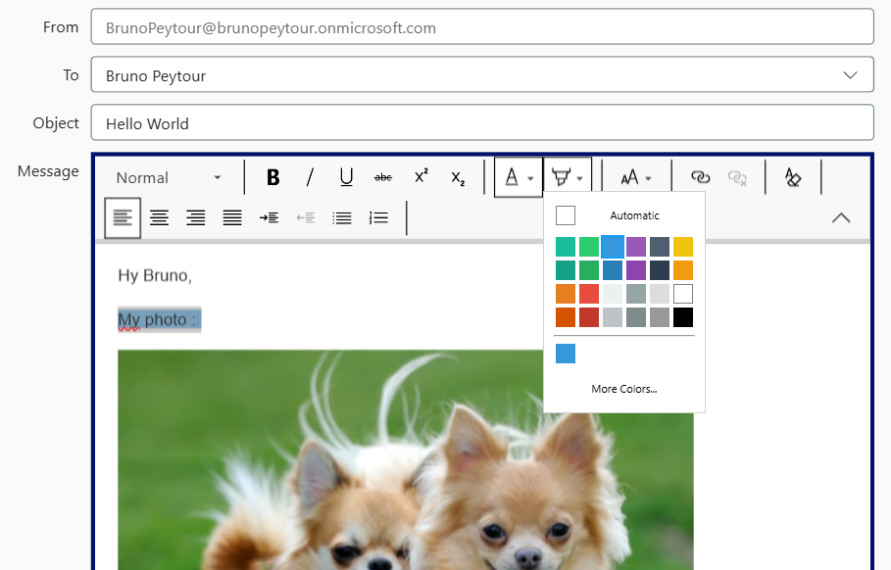This screenshot has height=570, width=891.
Task: Toggle italic formatting
Action: point(310,177)
